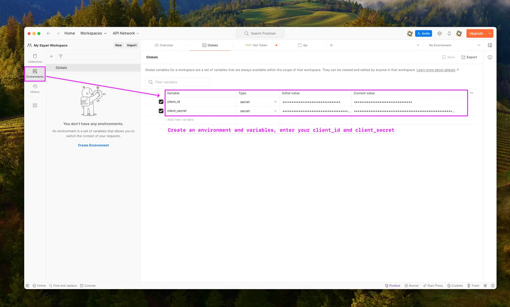Uncheck the client_secret variable checkbox
Image resolution: width=510 pixels, height=307 pixels.
161,111
